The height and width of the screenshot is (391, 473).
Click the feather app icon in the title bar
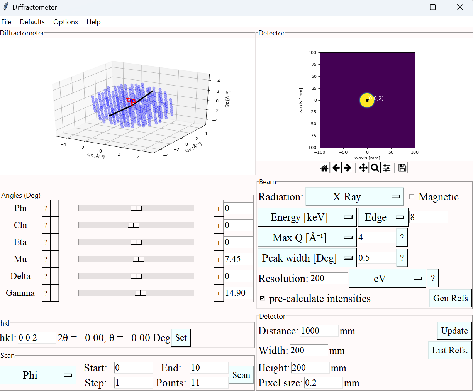tap(5, 7)
